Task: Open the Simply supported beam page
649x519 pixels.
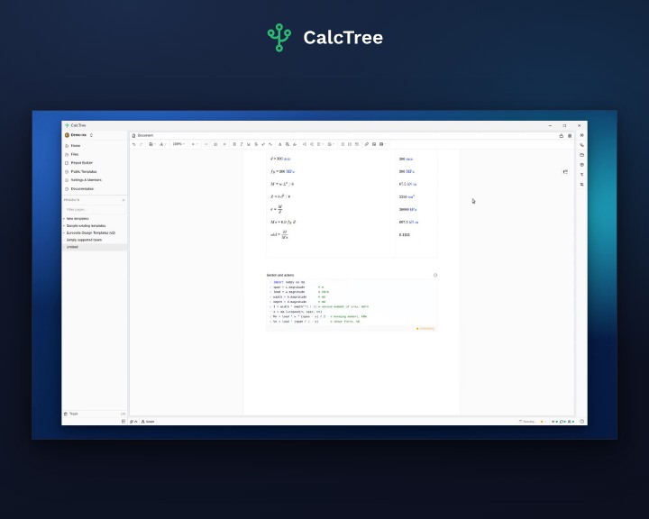Action: point(84,240)
